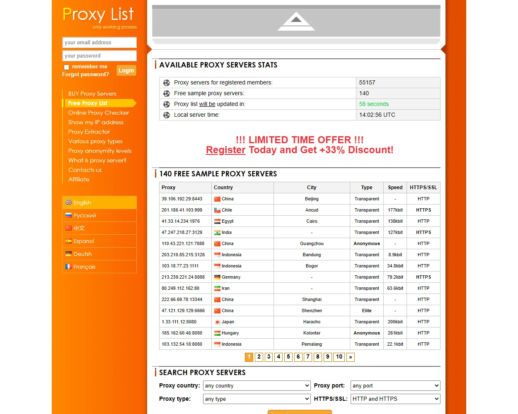Click the China flag in Shanghai row
Viewport: 518px width, 414px height.
pos(217,300)
